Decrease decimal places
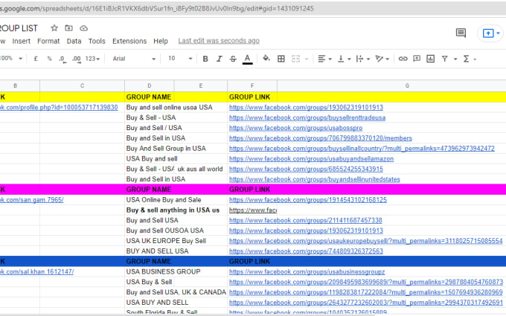This screenshot has height=316, width=506. (x=63, y=59)
